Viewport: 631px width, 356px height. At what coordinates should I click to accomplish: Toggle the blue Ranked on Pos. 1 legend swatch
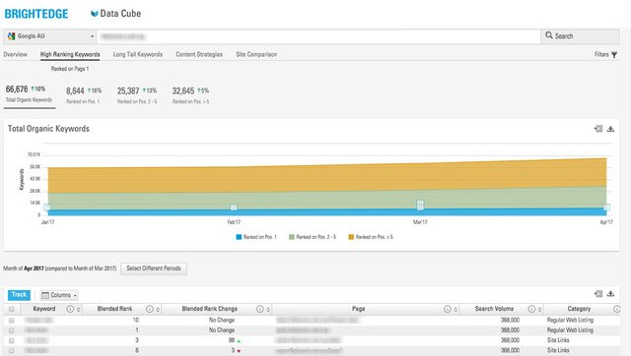(239, 237)
